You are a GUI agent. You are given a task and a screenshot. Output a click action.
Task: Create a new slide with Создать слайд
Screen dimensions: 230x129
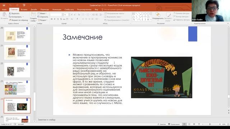pos(33,17)
